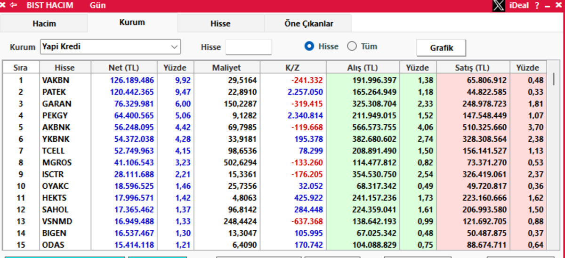Focus the Hisse text input field

(x=249, y=47)
